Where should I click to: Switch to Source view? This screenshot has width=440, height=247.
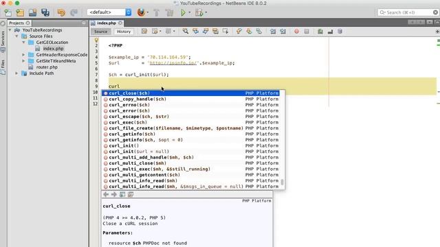point(101,32)
